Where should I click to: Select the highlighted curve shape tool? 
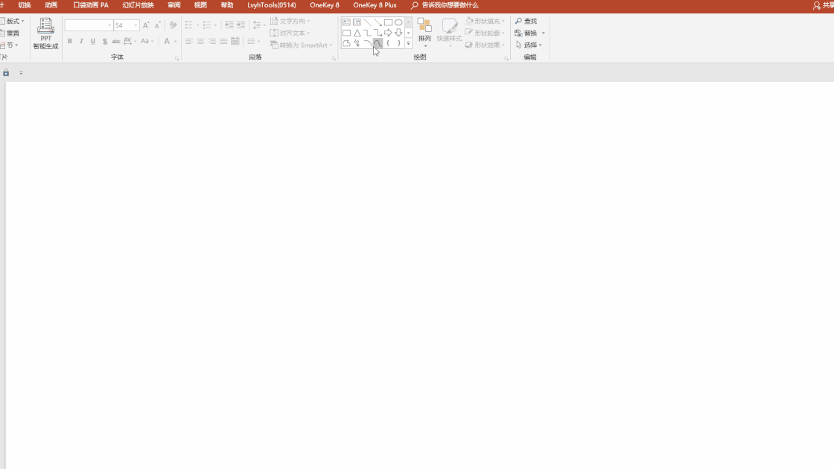click(378, 43)
